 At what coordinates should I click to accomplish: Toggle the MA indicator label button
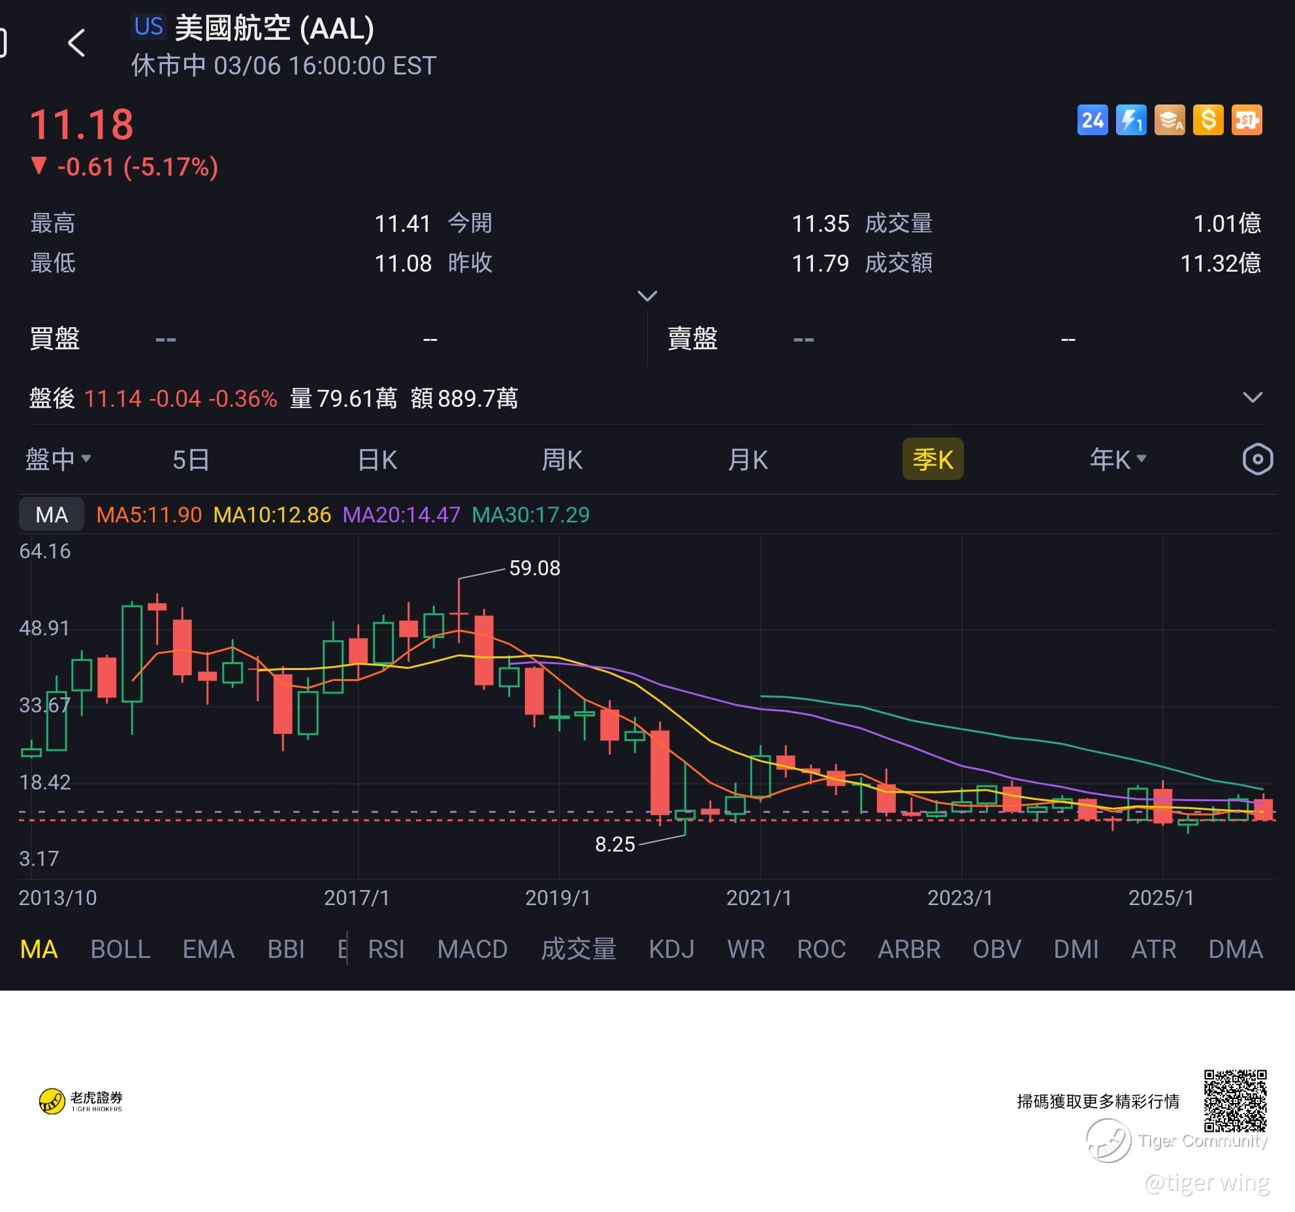pyautogui.click(x=52, y=515)
